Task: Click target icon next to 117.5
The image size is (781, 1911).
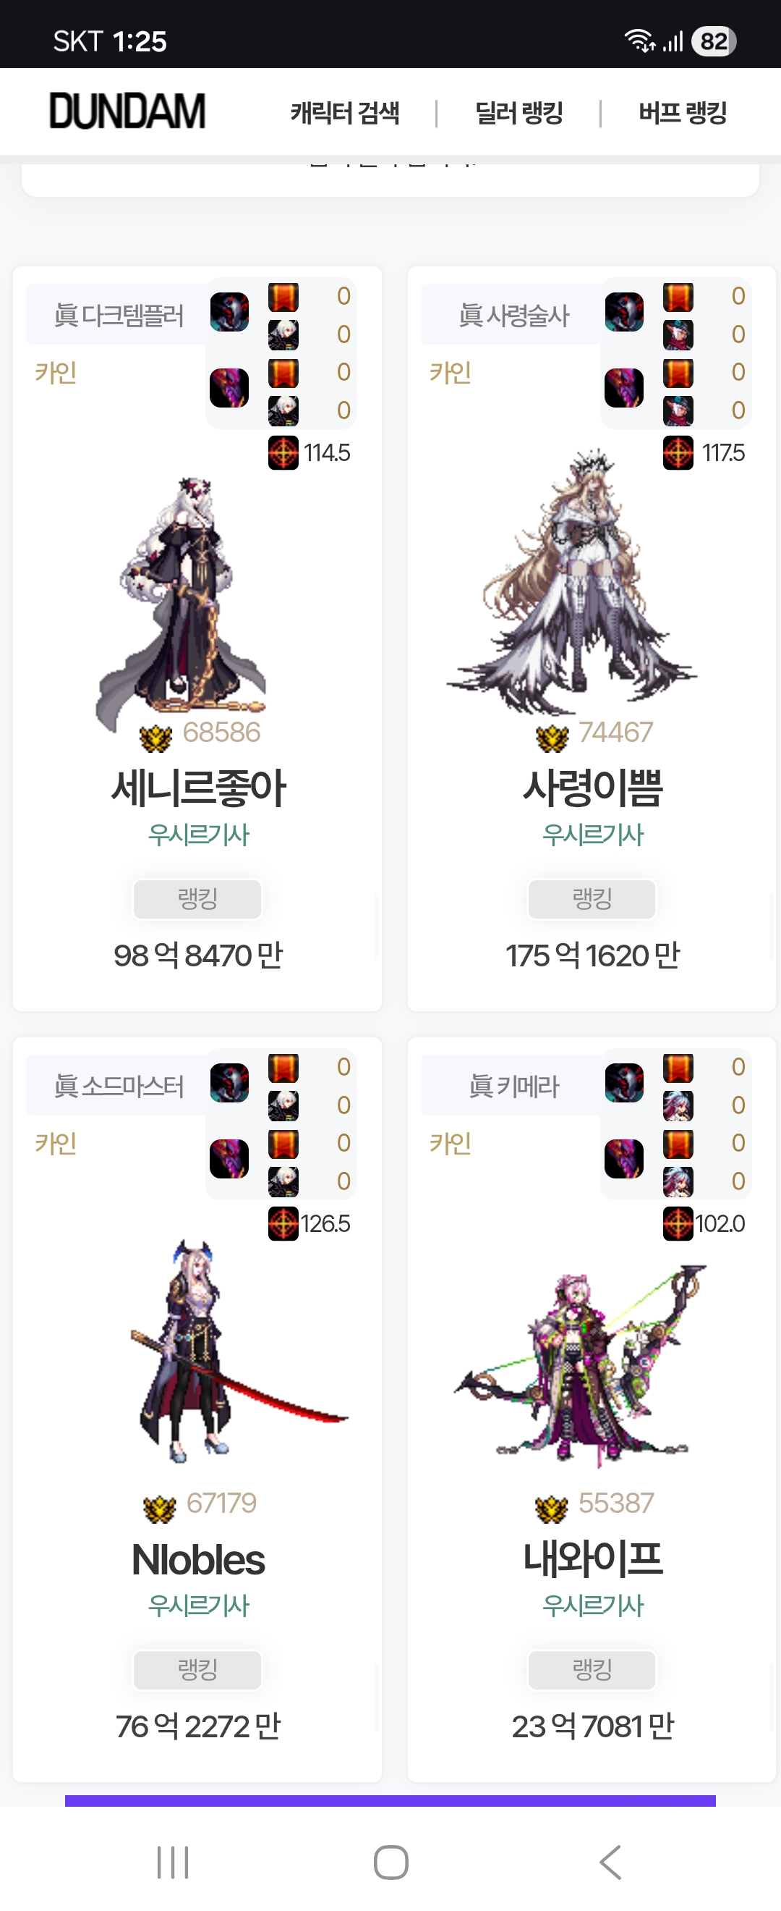Action: coord(678,452)
